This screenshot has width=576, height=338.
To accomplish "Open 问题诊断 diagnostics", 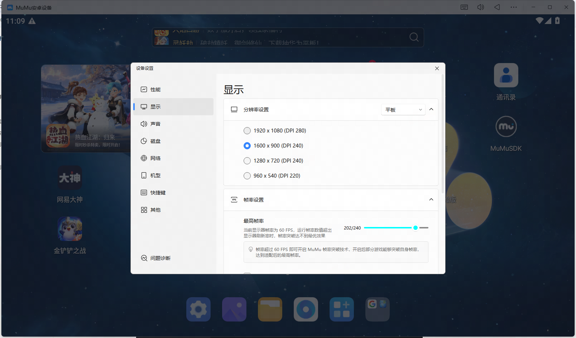I will point(160,258).
